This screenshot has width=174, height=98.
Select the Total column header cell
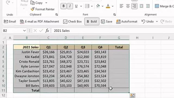coord(119,47)
